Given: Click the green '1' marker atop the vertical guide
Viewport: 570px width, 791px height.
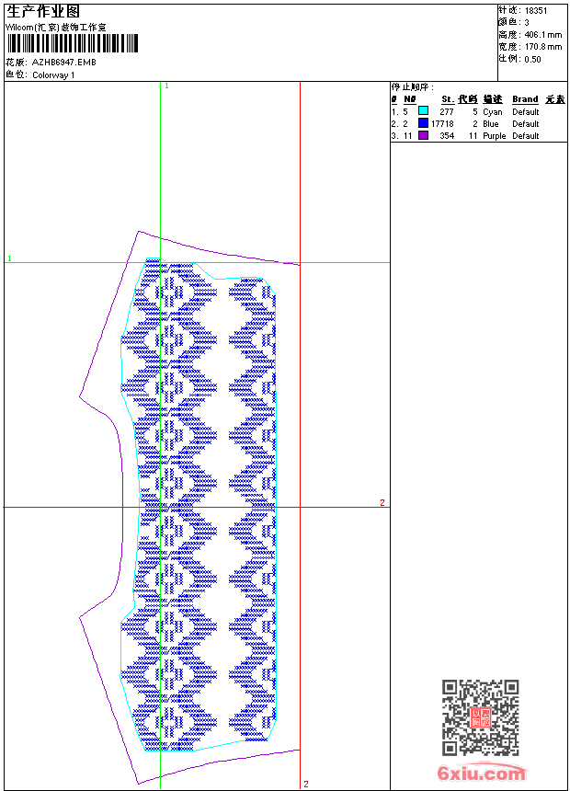Looking at the screenshot, I should click(167, 86).
